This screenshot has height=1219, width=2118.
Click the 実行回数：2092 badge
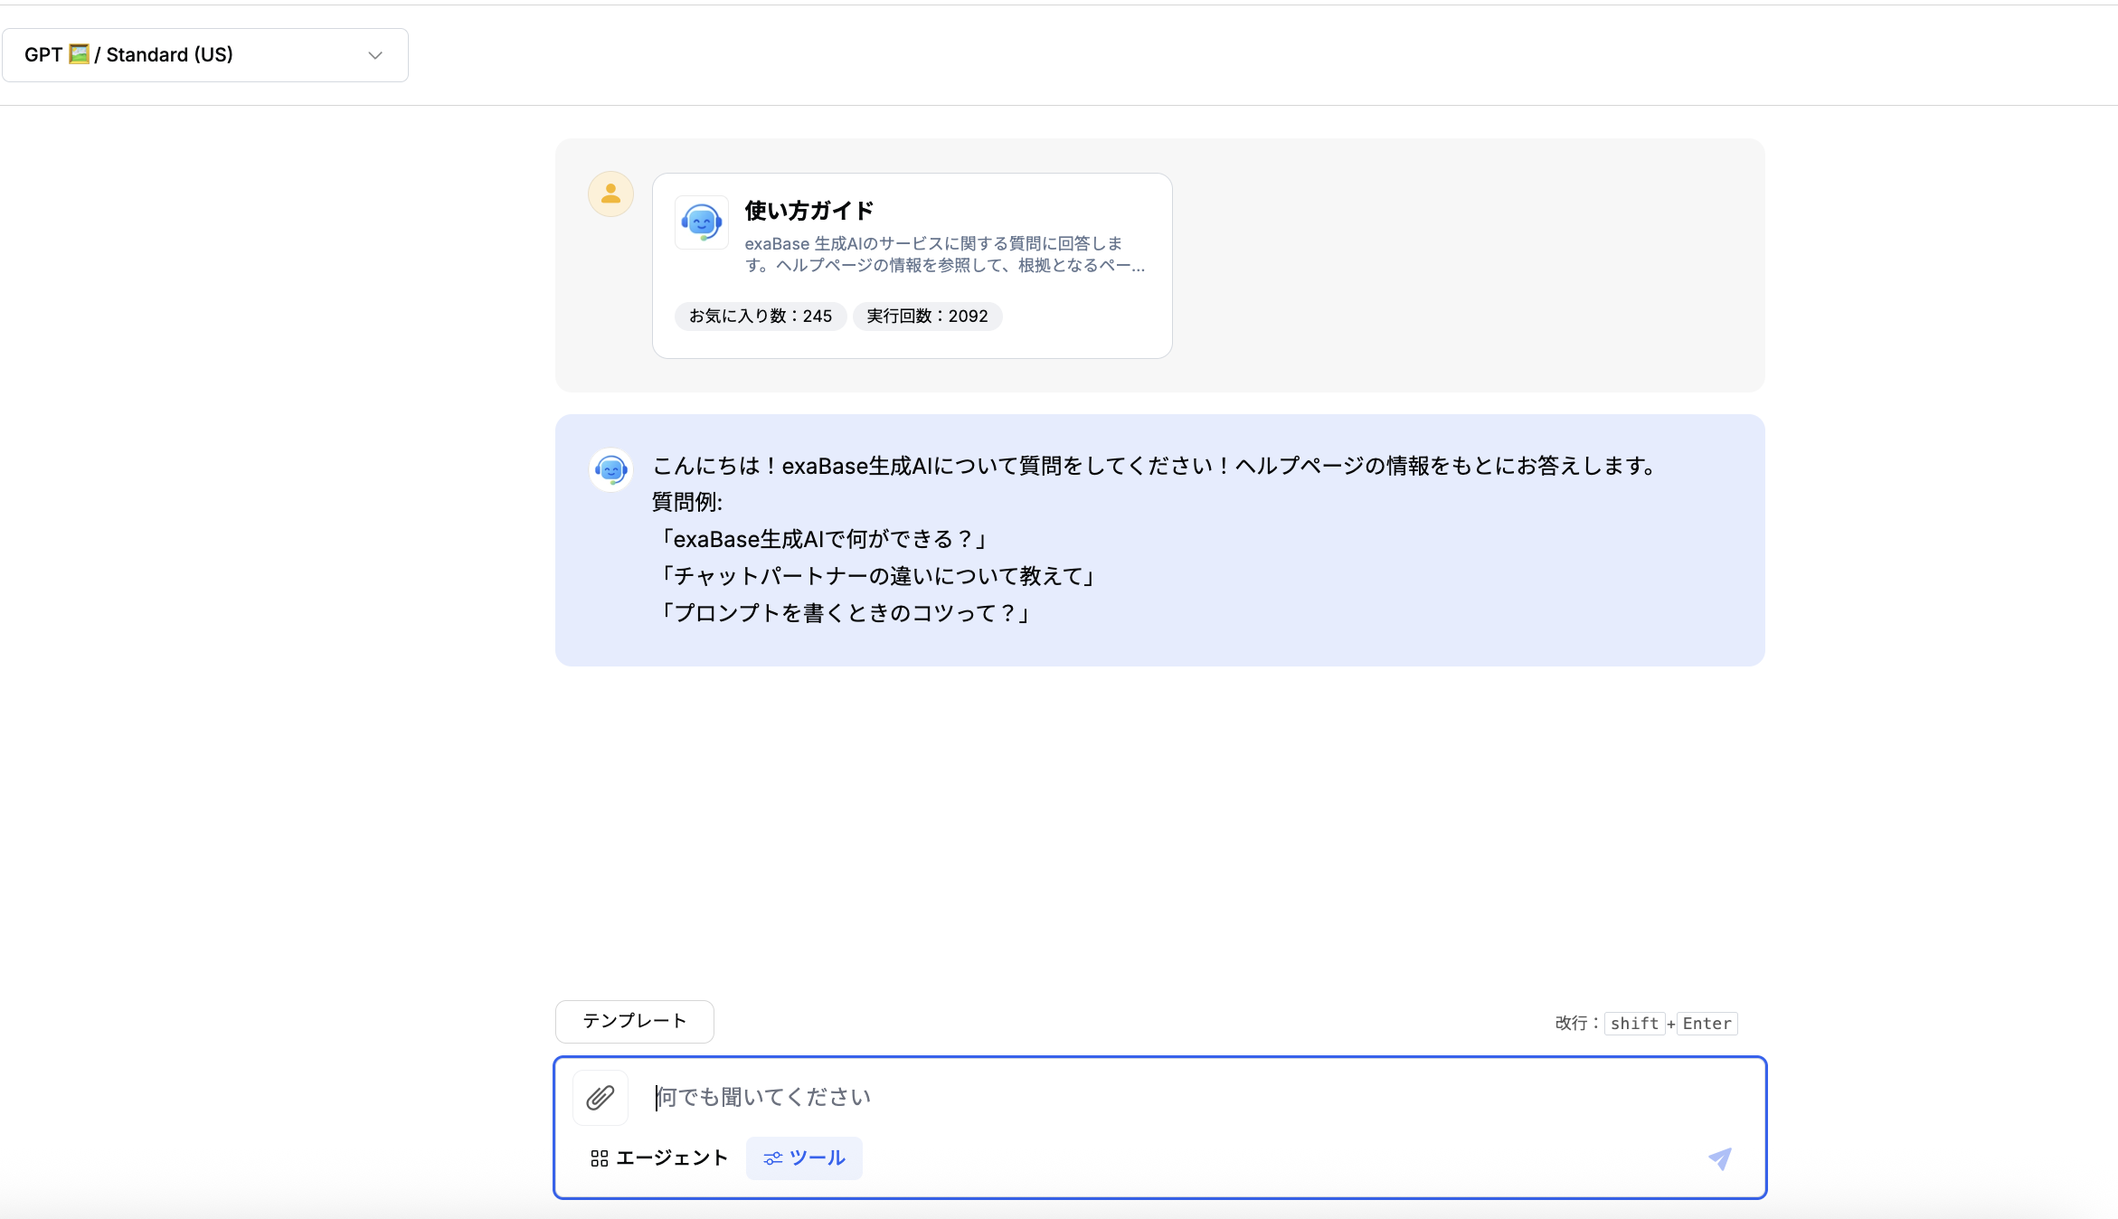tap(927, 317)
